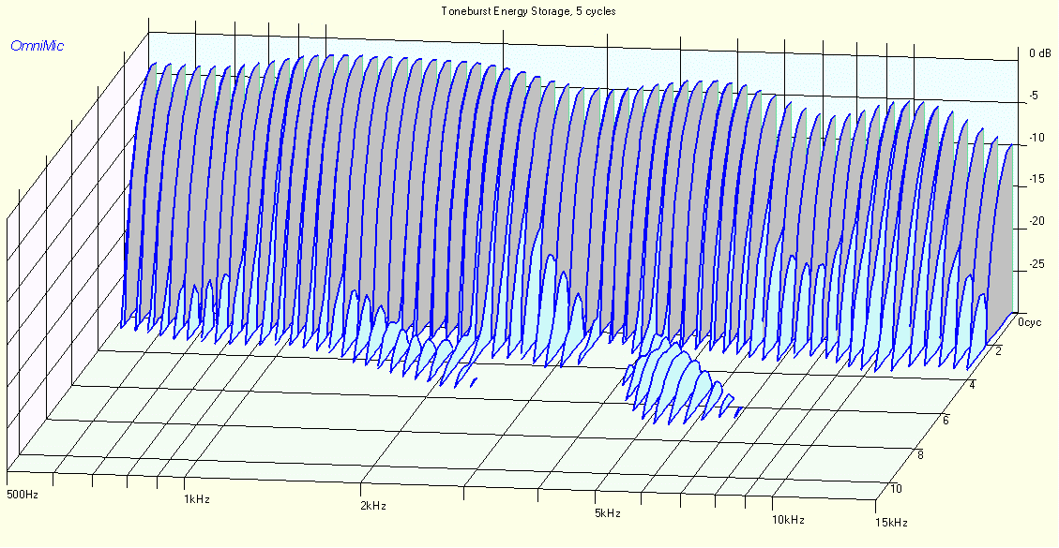Click the 8 cycles axis label
The image size is (1059, 548).
(920, 455)
